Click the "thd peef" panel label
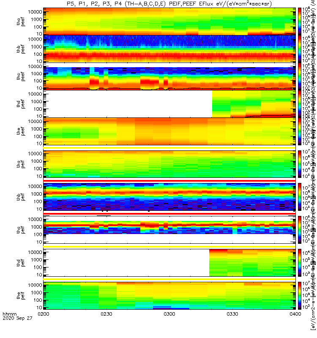This screenshot has width=317, height=338. click(x=21, y=104)
